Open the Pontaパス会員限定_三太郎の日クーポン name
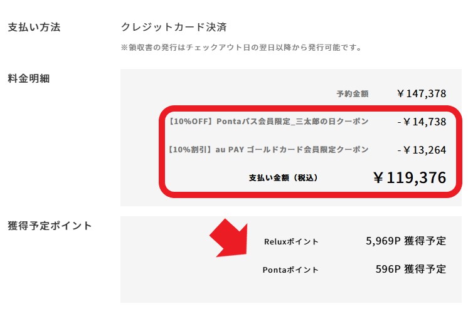This screenshot has width=468, height=309. click(292, 122)
